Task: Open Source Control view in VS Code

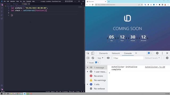Action: pos(2,11)
